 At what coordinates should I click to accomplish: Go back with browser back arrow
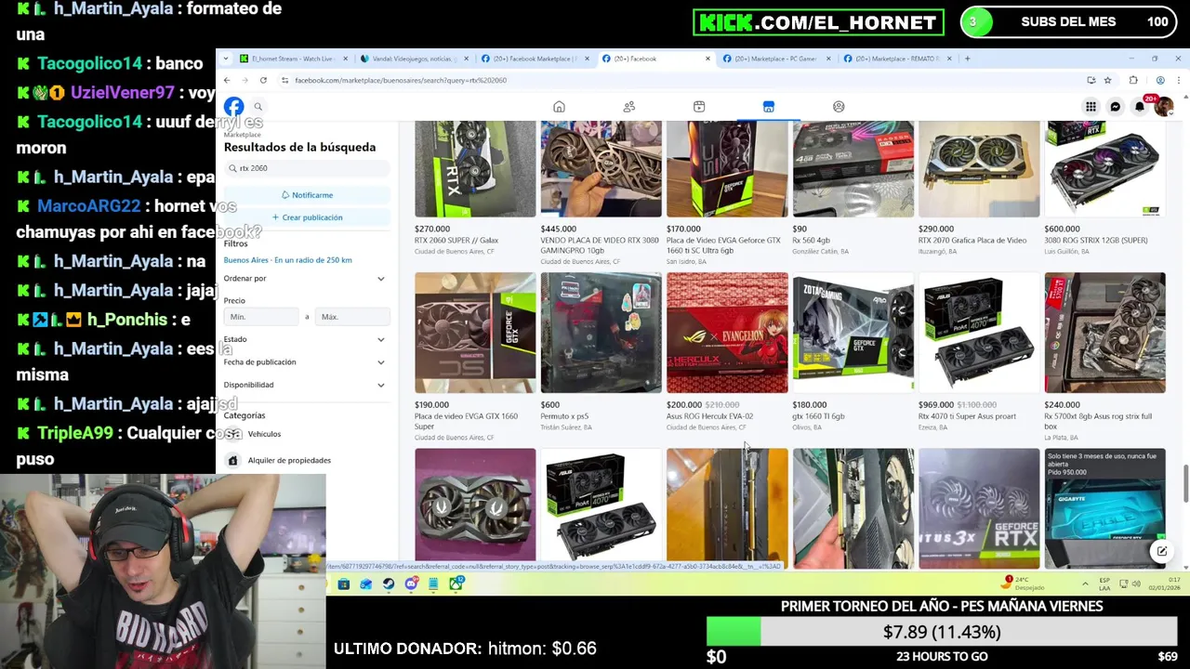point(227,81)
